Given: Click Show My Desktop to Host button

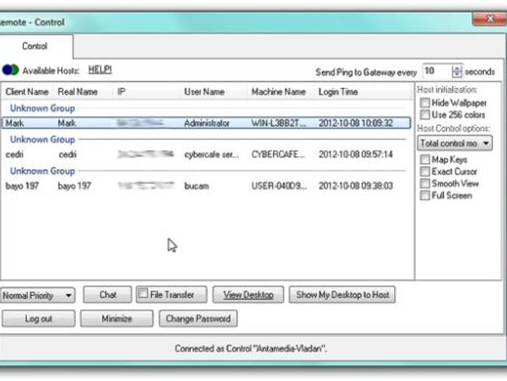Looking at the screenshot, I should point(342,294).
